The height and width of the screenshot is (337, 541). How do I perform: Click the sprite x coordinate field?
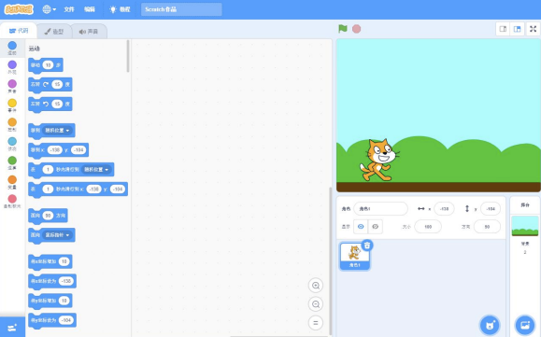point(444,209)
